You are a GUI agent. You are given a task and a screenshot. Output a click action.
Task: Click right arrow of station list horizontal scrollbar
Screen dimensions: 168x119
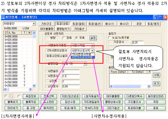click(30, 89)
